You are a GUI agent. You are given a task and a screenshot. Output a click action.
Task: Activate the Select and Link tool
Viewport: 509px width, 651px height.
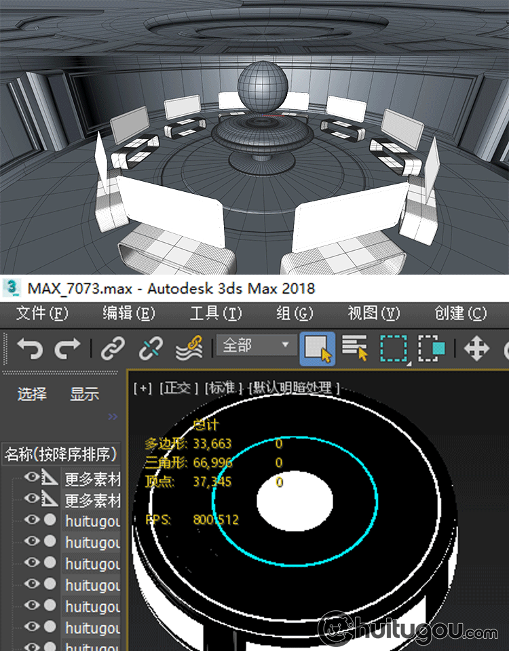[x=113, y=349]
